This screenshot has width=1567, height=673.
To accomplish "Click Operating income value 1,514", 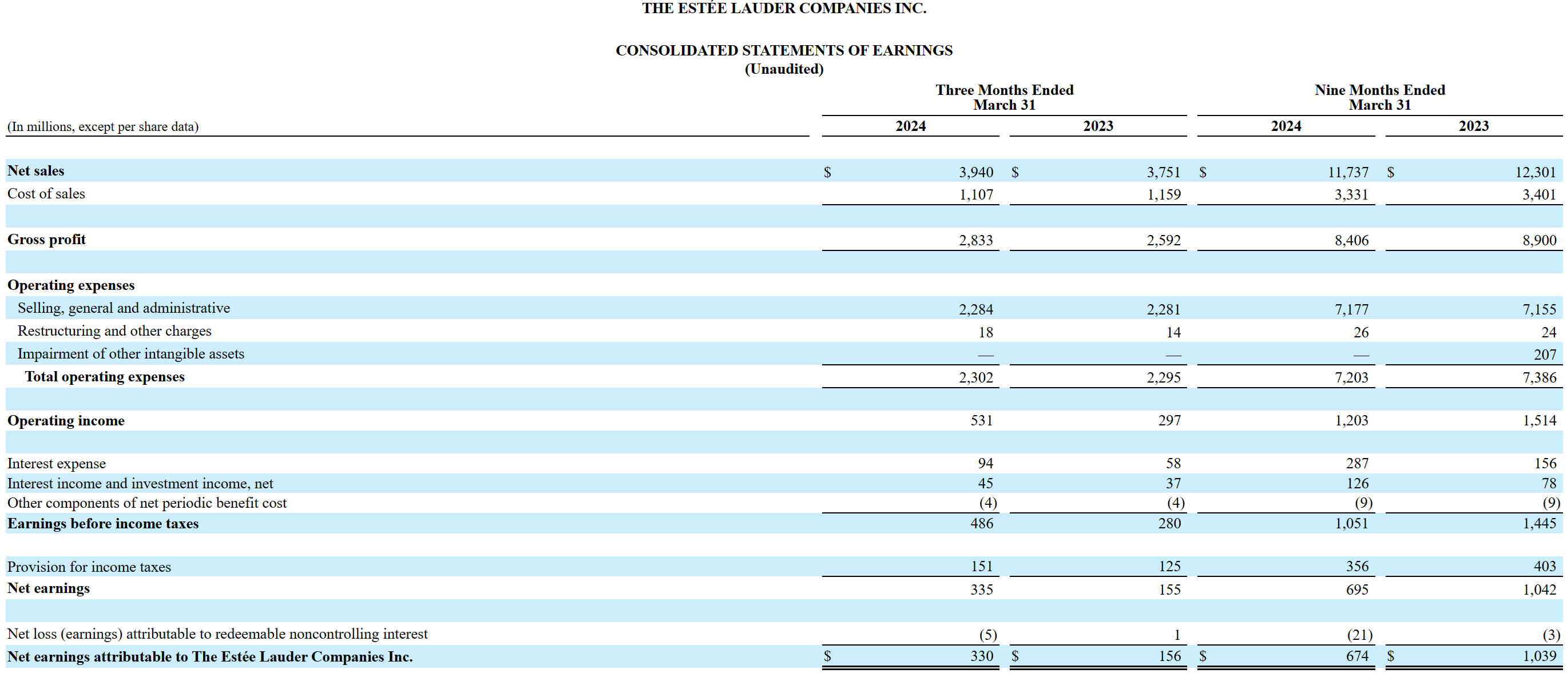I will (x=1539, y=421).
